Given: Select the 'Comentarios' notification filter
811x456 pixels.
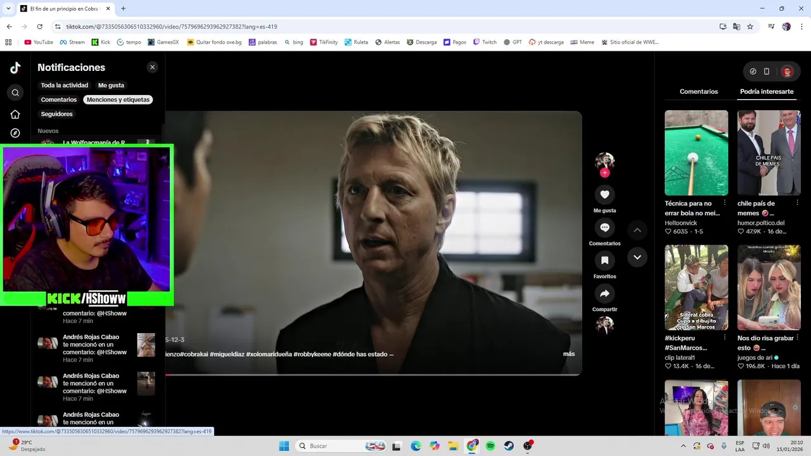Looking at the screenshot, I should coord(59,99).
